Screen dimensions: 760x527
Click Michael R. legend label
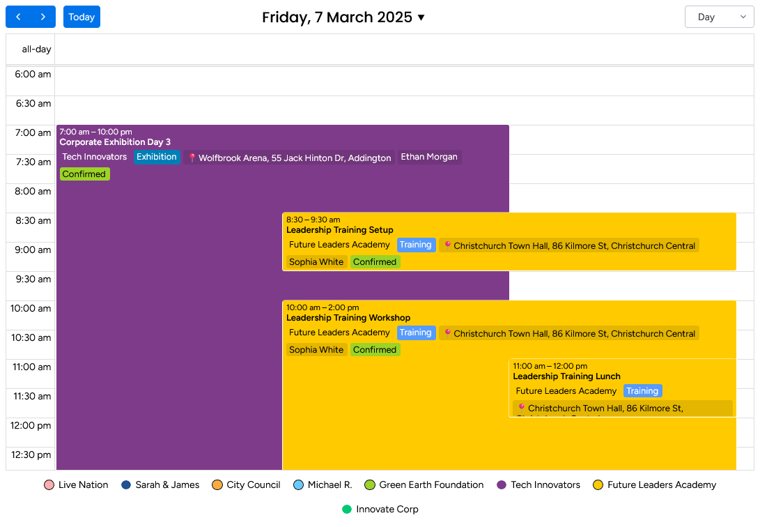pos(329,484)
